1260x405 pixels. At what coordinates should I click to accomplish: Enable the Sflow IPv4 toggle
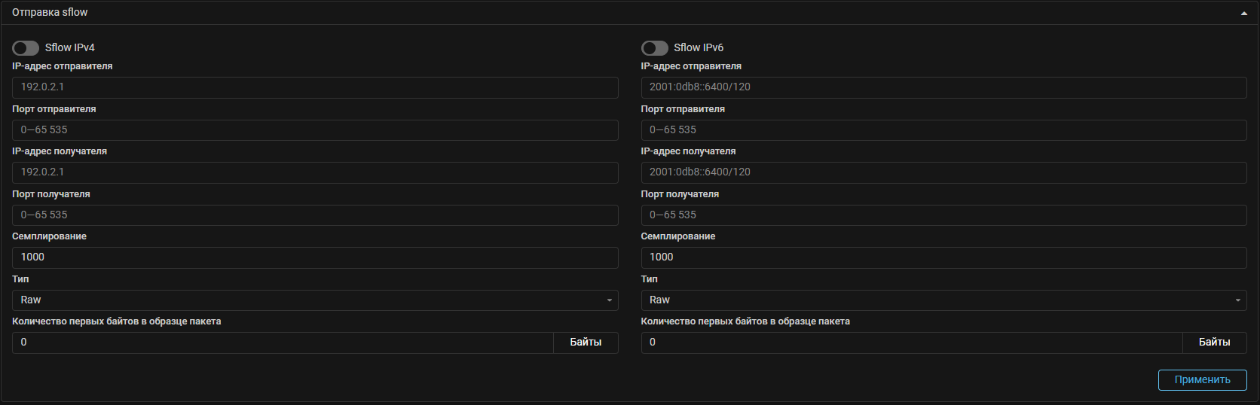[x=26, y=48]
